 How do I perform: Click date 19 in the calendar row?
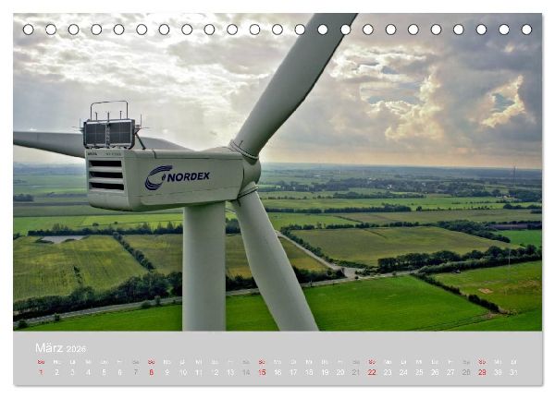(325, 372)
